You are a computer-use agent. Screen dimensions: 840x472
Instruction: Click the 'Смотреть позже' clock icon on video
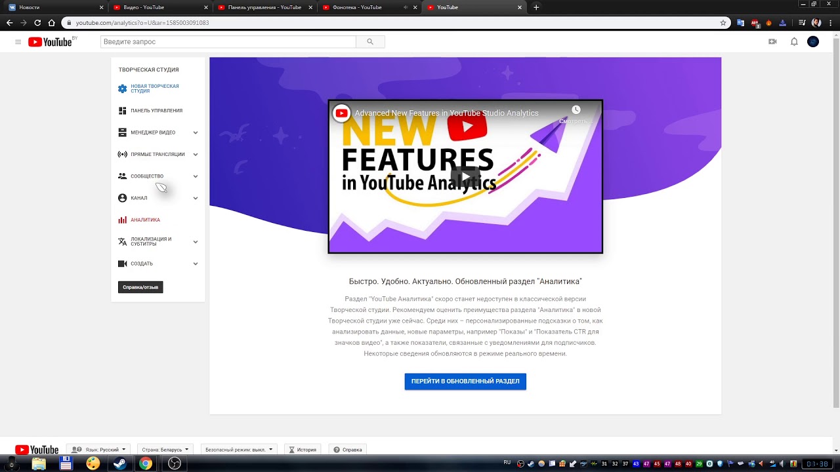click(576, 110)
